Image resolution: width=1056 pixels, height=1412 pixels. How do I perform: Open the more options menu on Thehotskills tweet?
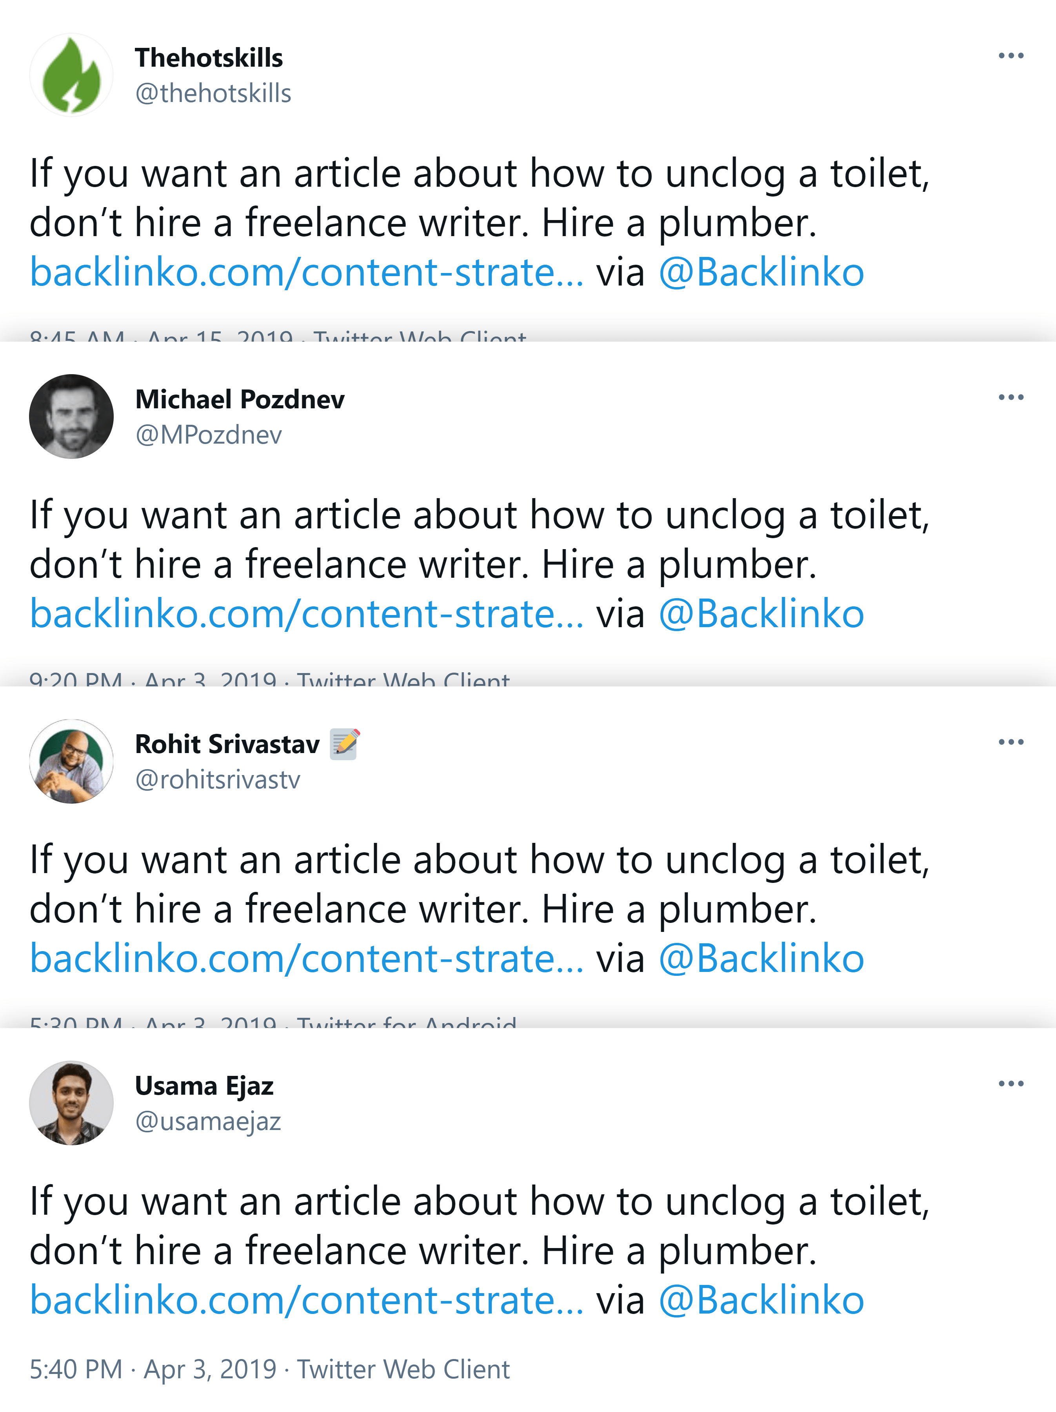[x=1012, y=56]
